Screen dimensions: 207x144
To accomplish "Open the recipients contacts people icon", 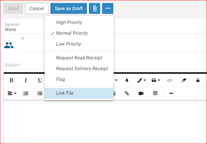I will [9, 45].
